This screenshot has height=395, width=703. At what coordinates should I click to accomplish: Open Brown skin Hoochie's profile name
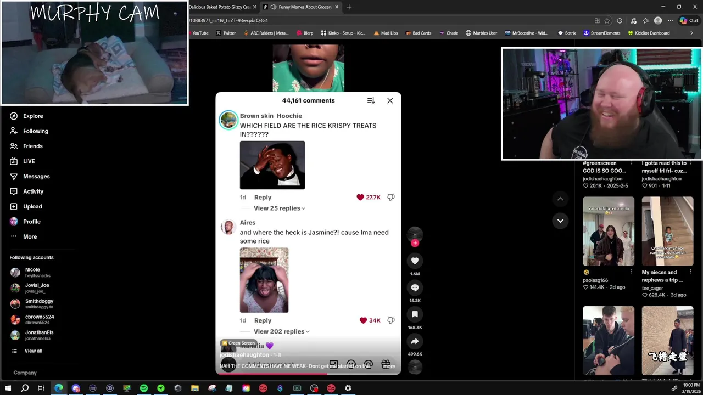click(271, 116)
